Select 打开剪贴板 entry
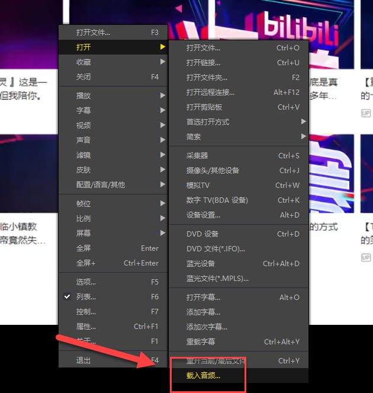Viewport: 373px width, 393px height. [x=204, y=107]
